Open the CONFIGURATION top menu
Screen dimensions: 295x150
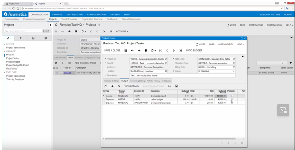click(96, 15)
